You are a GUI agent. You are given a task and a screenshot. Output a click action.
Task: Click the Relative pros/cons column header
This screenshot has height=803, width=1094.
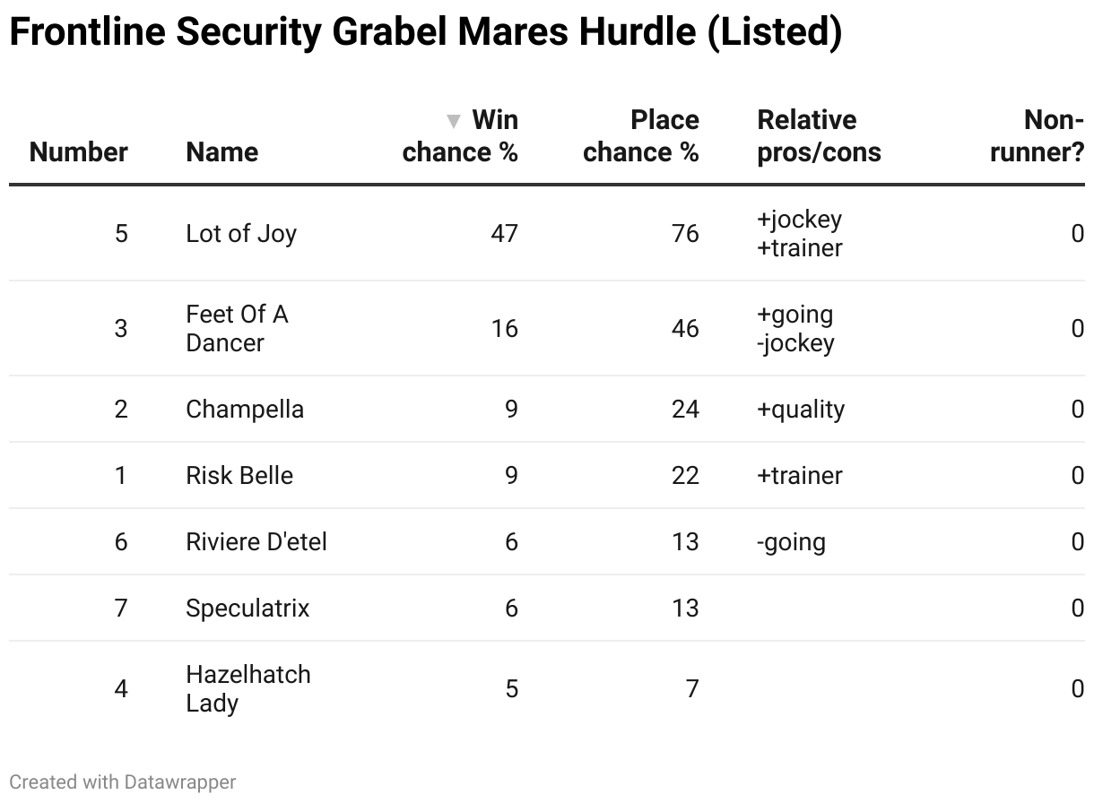click(x=819, y=136)
